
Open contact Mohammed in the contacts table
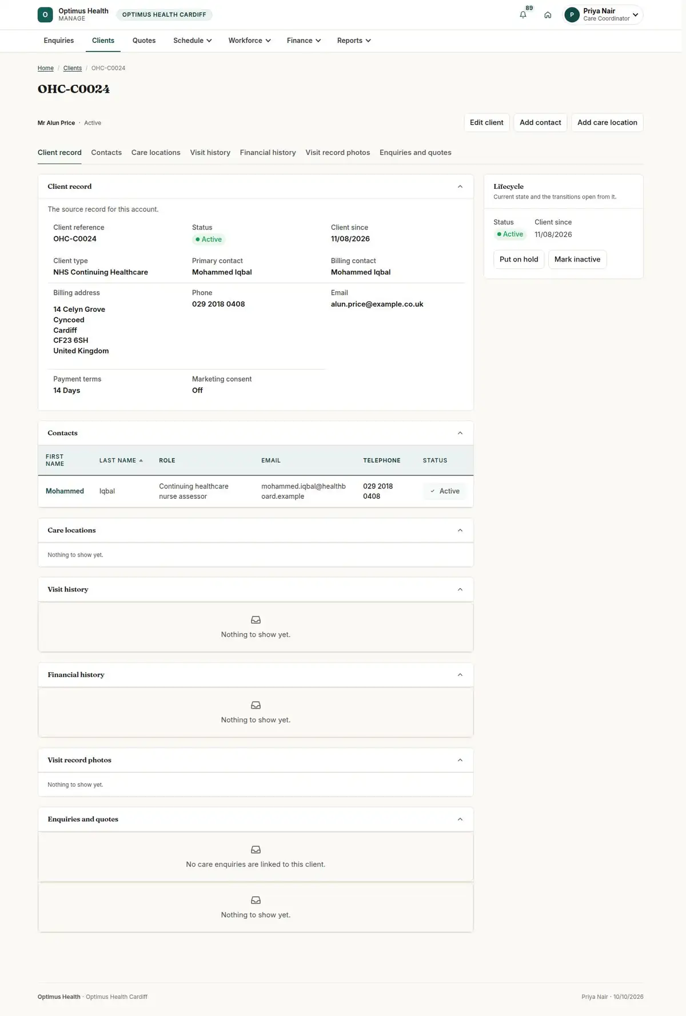pos(65,491)
